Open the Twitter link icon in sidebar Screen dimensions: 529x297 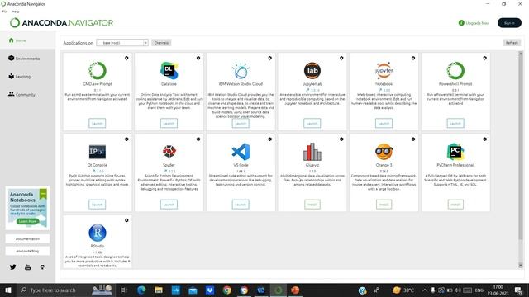tap(13, 267)
